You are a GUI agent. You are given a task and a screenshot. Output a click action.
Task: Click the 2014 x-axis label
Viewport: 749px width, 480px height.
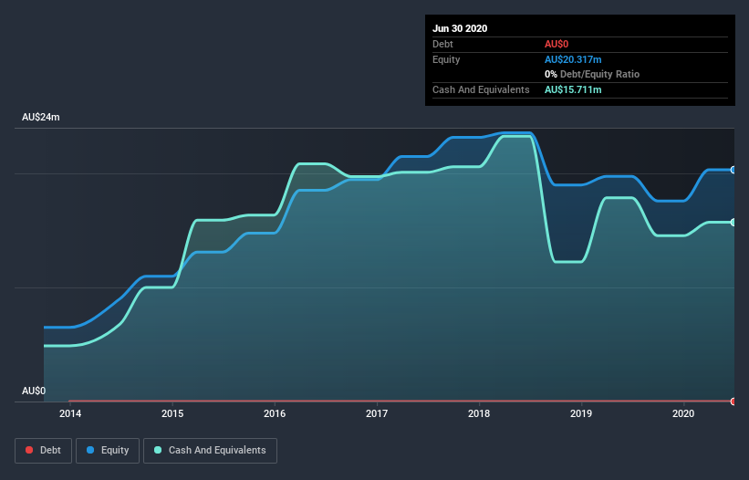click(x=70, y=413)
